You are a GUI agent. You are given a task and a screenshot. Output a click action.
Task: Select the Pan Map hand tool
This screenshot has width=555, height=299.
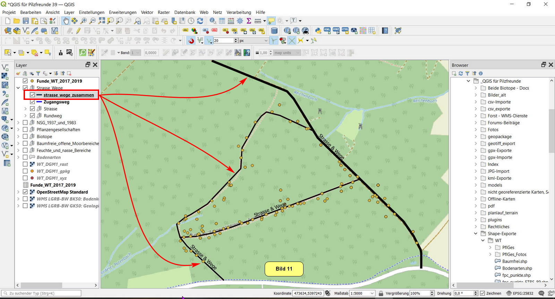click(66, 21)
